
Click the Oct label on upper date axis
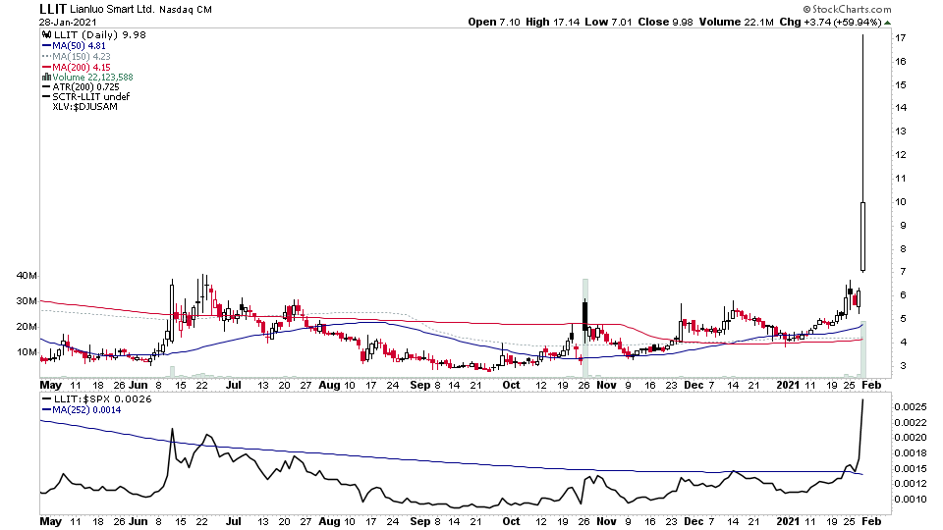(511, 385)
